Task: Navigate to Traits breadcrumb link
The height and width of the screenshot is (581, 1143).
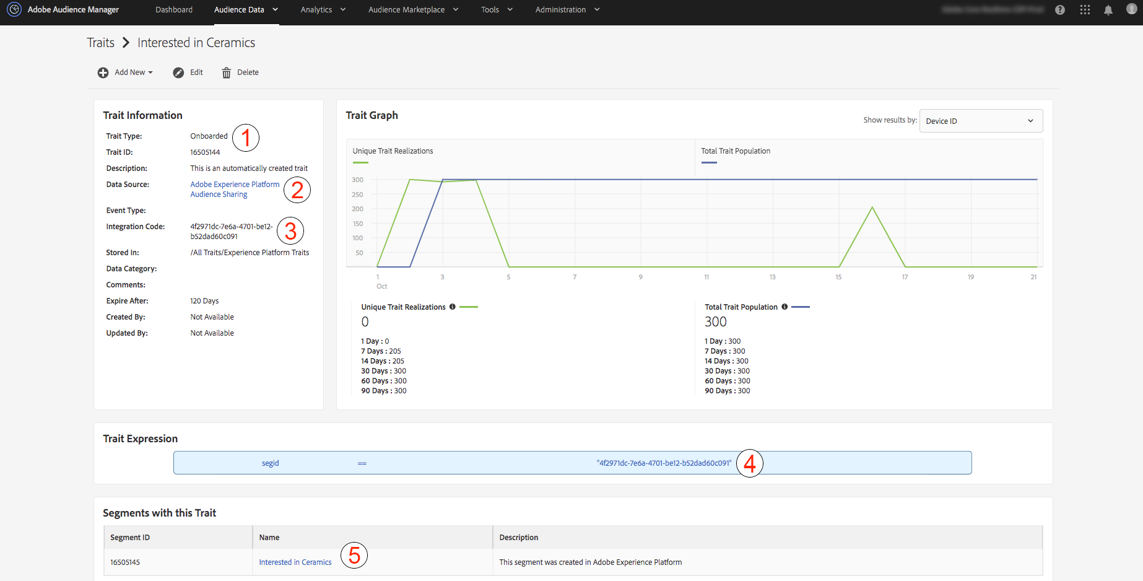Action: point(100,43)
